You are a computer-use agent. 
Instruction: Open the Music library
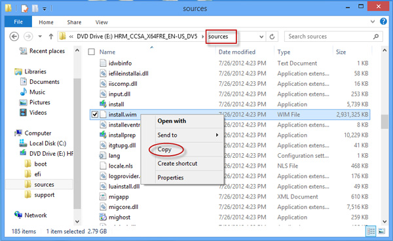37,92
